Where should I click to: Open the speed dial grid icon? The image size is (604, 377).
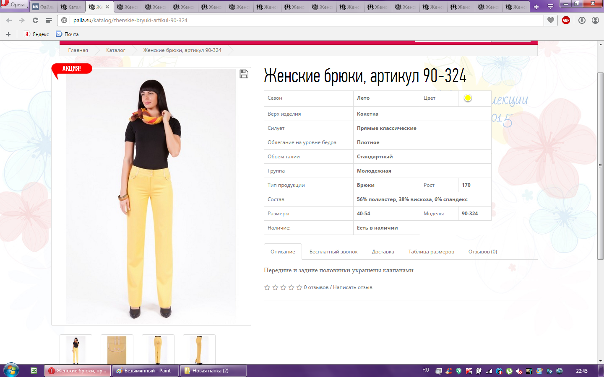tap(49, 20)
